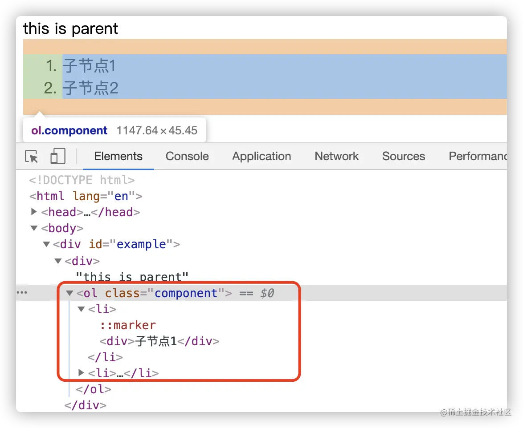Open the Application tab
Viewport: 523px width, 428px height.
point(261,156)
